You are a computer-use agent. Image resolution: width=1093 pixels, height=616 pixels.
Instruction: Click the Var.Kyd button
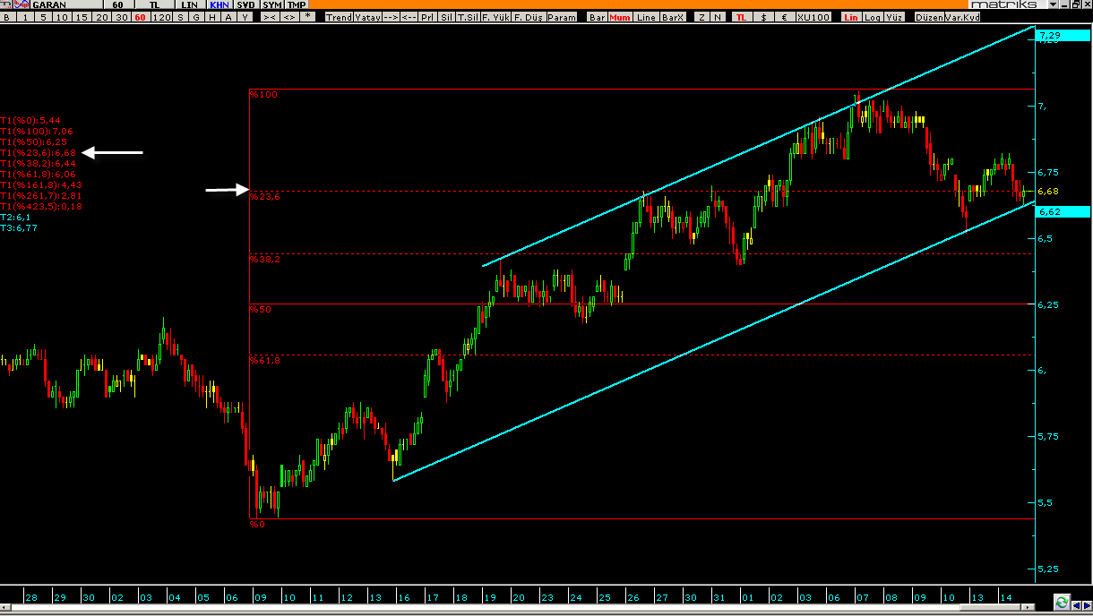[963, 17]
